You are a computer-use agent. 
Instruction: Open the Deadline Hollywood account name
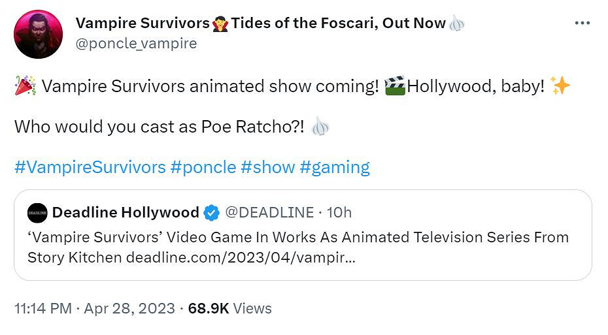tap(126, 213)
